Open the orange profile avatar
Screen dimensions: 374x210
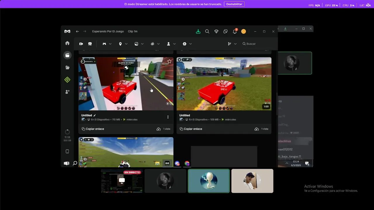pos(244,32)
